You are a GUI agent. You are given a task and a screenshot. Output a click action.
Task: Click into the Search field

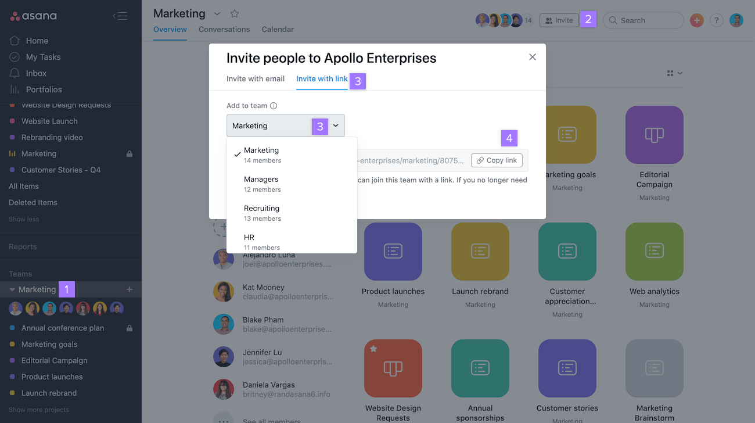pyautogui.click(x=643, y=20)
